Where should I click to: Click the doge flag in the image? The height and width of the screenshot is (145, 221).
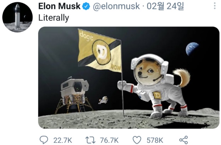100,51
